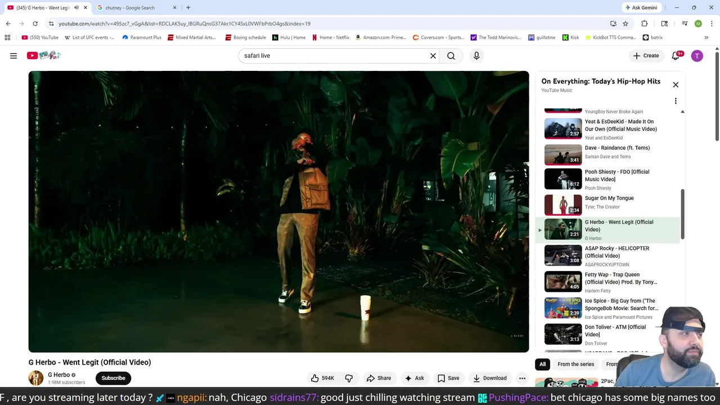
Task: Show the overflow bookmarks chevron
Action: coord(706,38)
